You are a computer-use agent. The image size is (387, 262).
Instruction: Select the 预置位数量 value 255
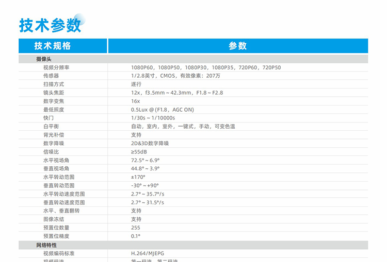[135, 228]
